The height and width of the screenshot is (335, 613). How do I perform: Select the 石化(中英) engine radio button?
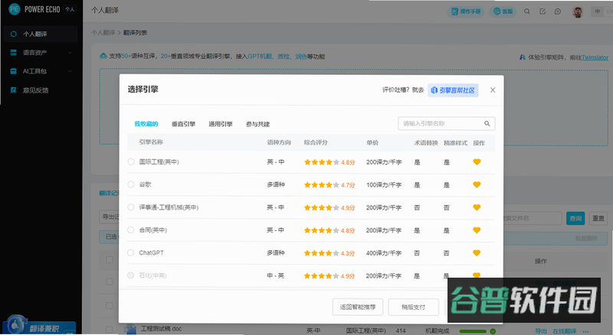pyautogui.click(x=131, y=275)
